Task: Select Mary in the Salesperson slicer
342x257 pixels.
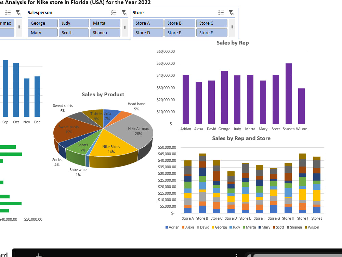Action: point(43,33)
